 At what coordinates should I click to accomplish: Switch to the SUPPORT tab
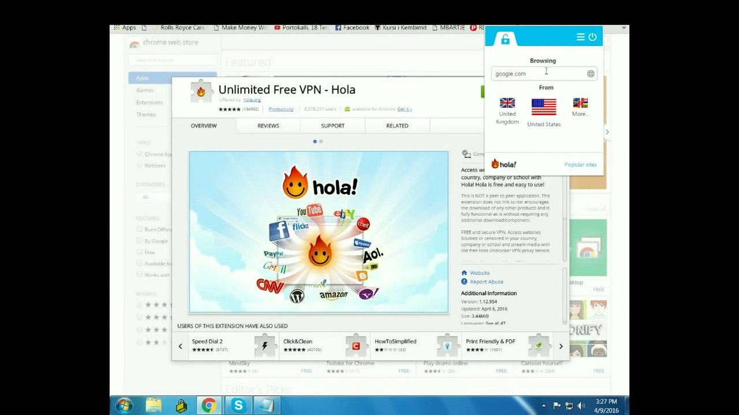tap(333, 126)
